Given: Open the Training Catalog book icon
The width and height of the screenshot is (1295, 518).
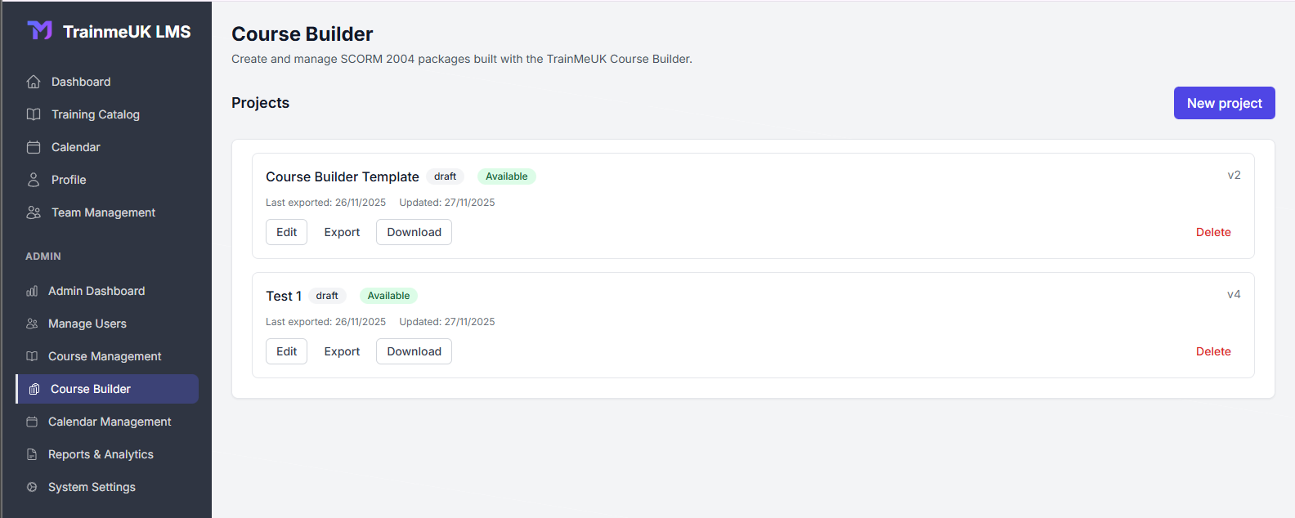Looking at the screenshot, I should click(33, 114).
